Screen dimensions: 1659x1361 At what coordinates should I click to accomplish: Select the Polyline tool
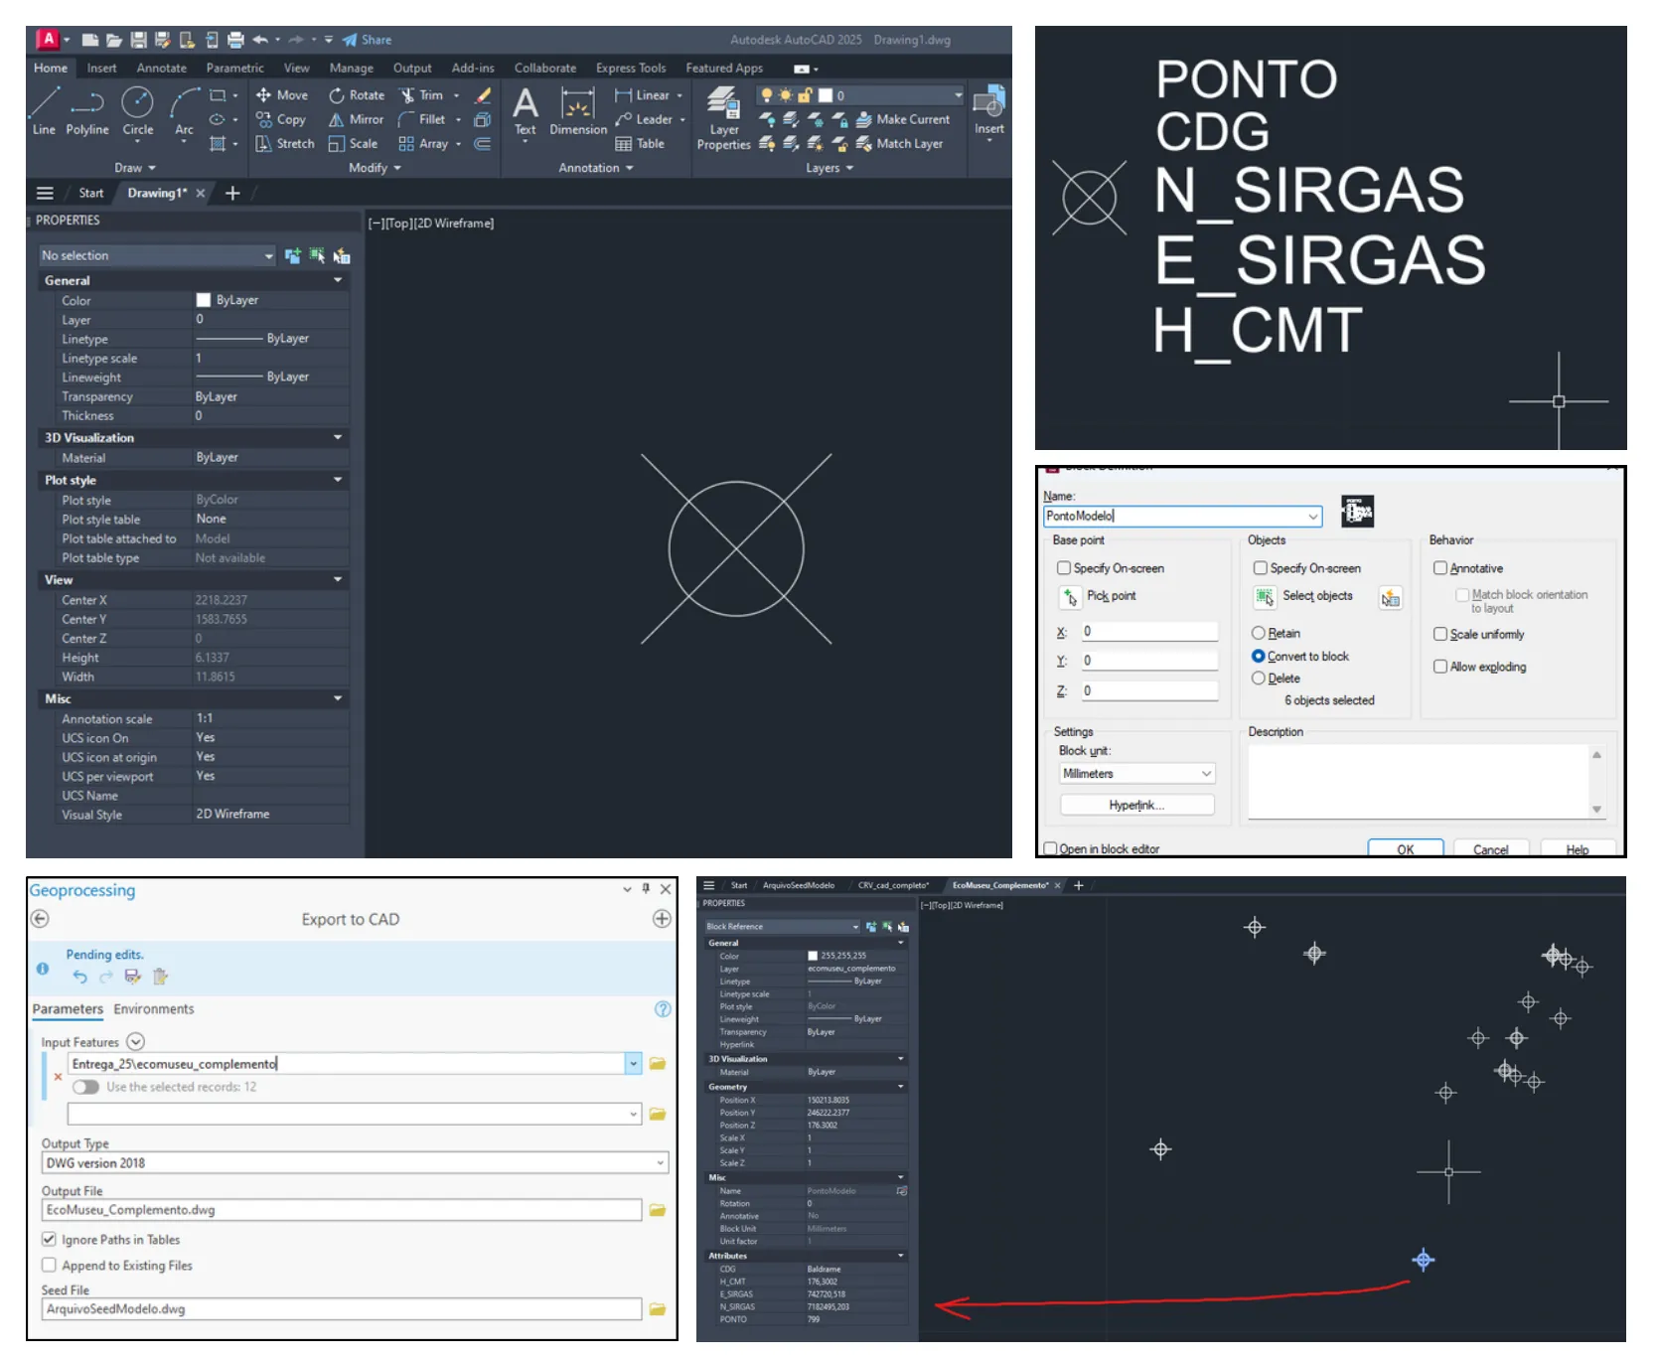coord(87,110)
